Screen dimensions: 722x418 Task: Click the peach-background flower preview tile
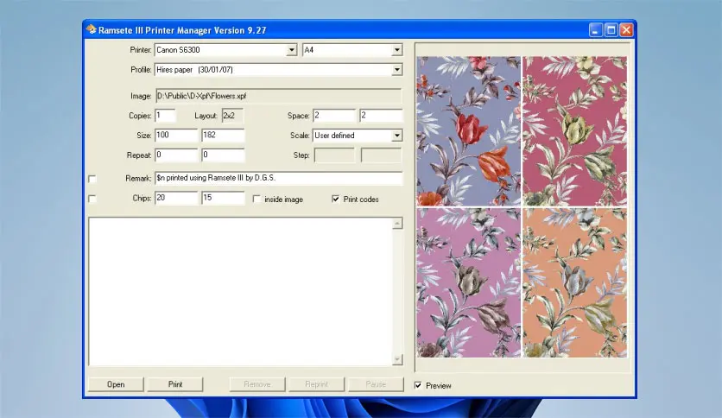(x=574, y=282)
